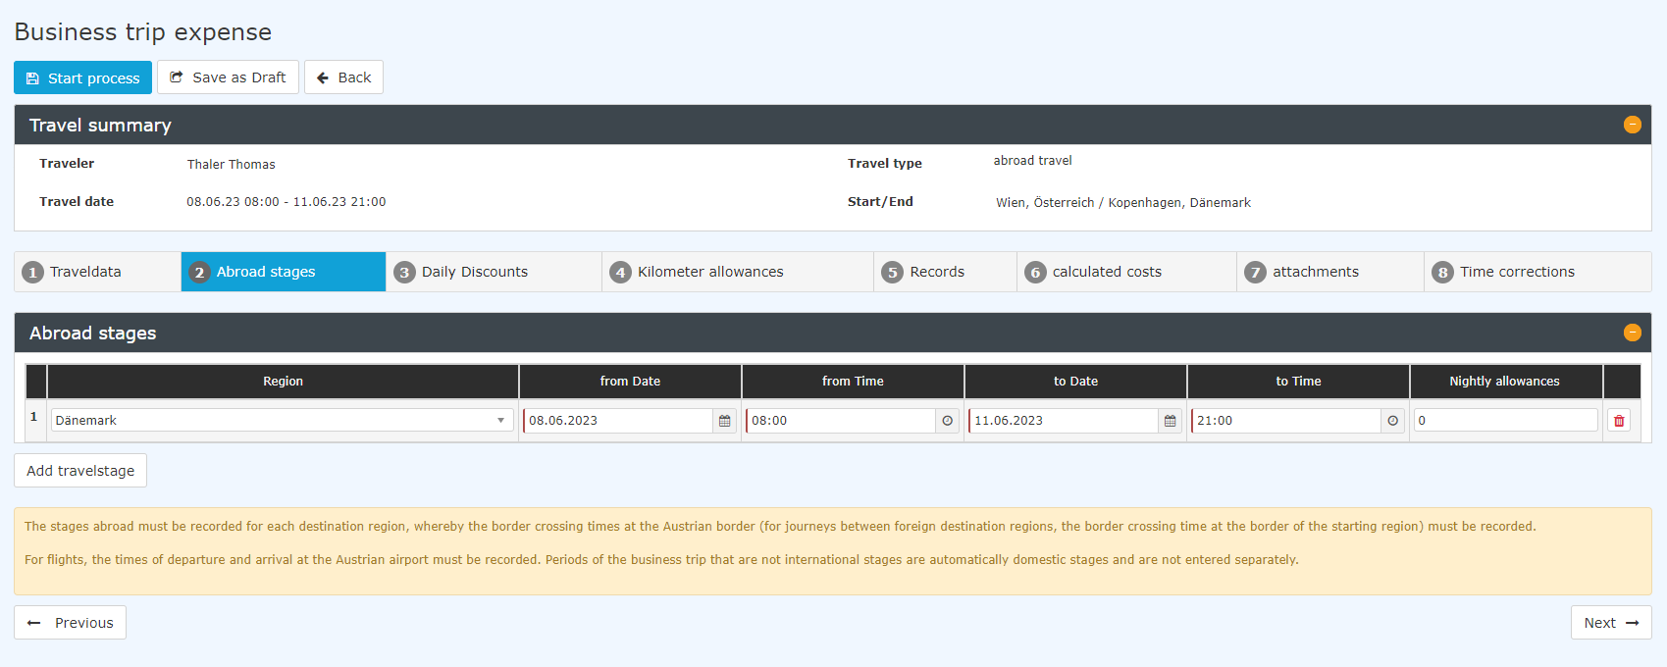The image size is (1667, 667).
Task: Collapse the Travel summary panel
Action: 1633,125
